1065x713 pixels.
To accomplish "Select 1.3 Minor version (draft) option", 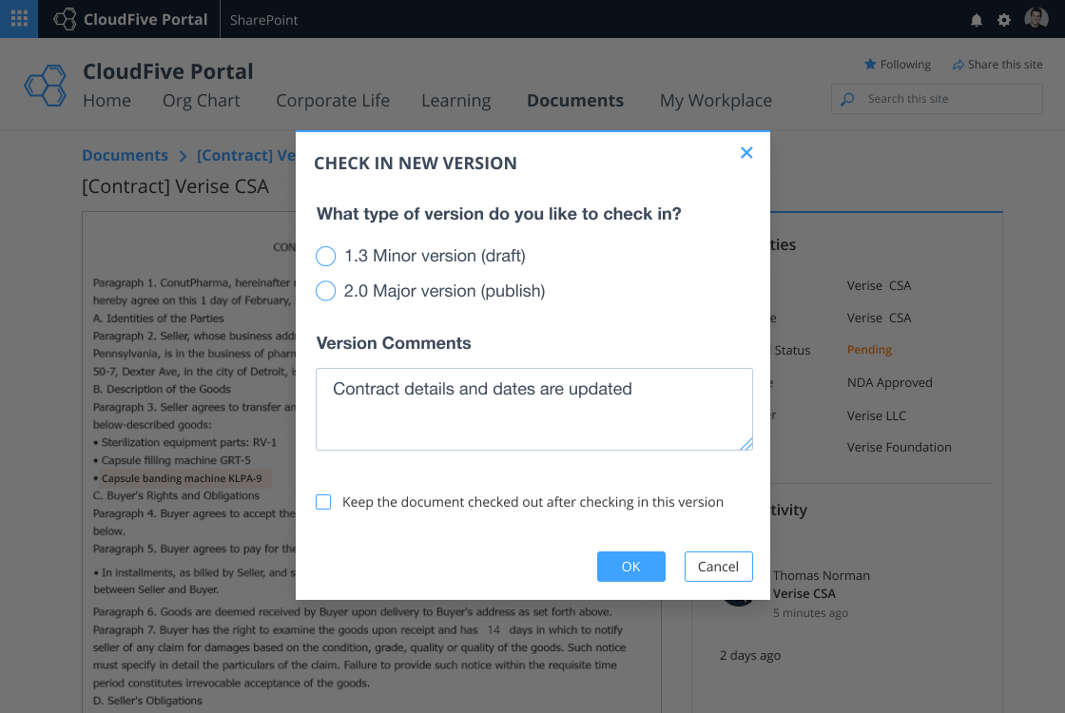I will pyautogui.click(x=326, y=256).
